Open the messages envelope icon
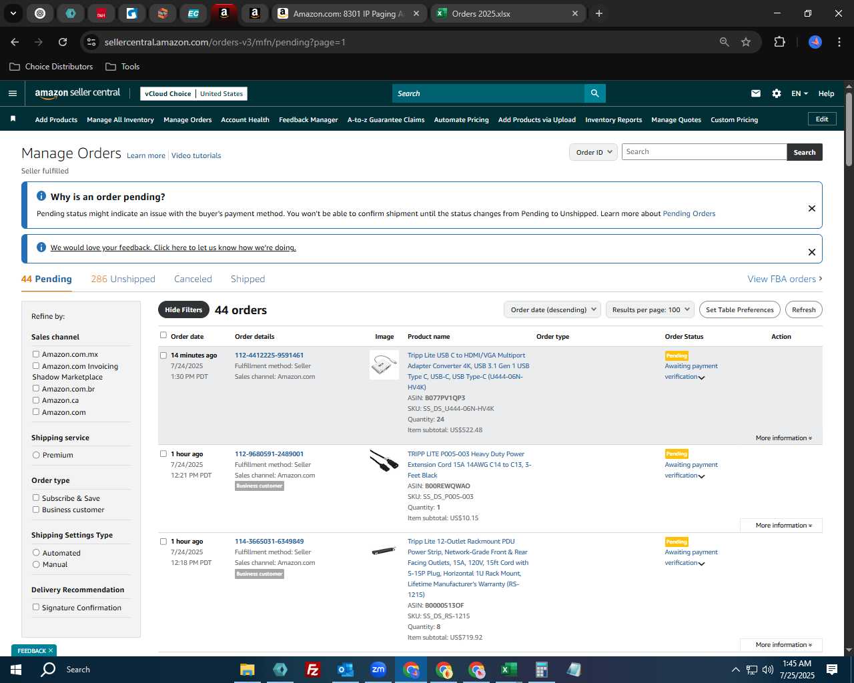The height and width of the screenshot is (683, 854). pos(756,93)
